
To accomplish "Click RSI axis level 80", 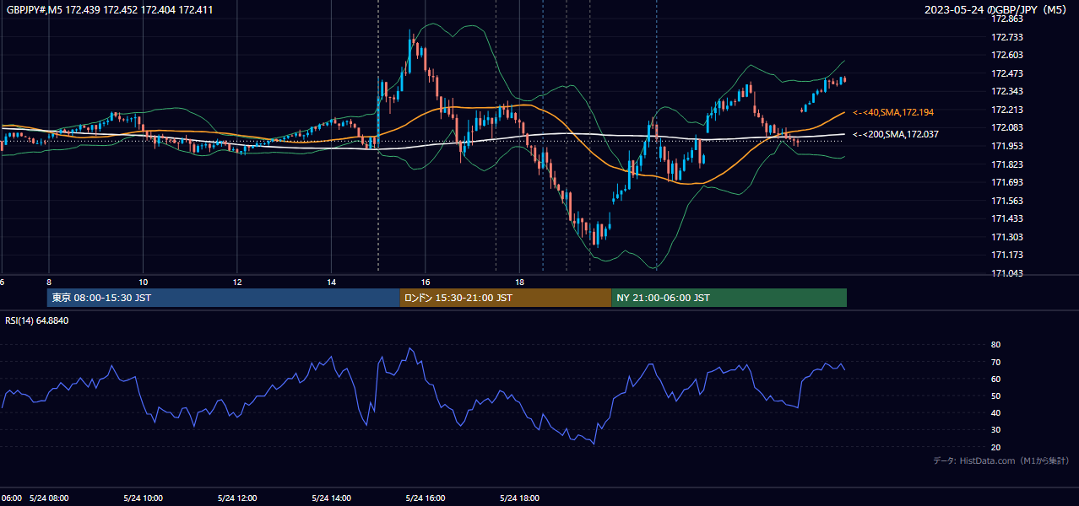I will coord(995,345).
